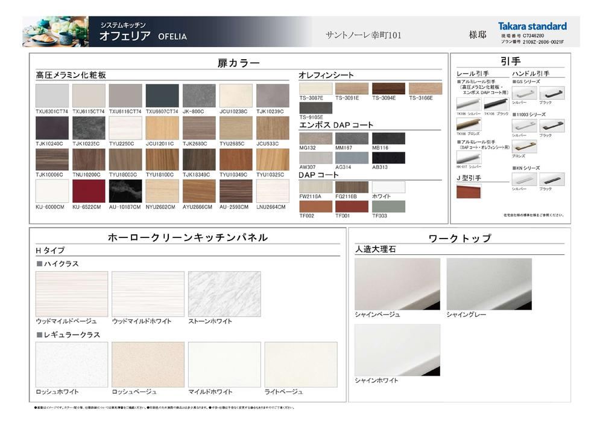Select the TF002 orange-brown DAP swatch
Screen dimensions: 603x427
click(316, 207)
